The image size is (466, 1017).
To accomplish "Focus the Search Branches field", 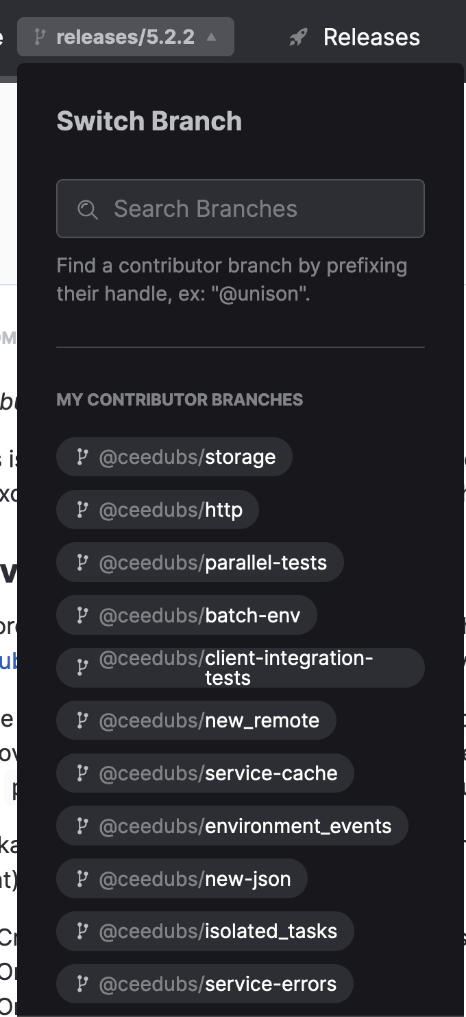I will pos(240,209).
